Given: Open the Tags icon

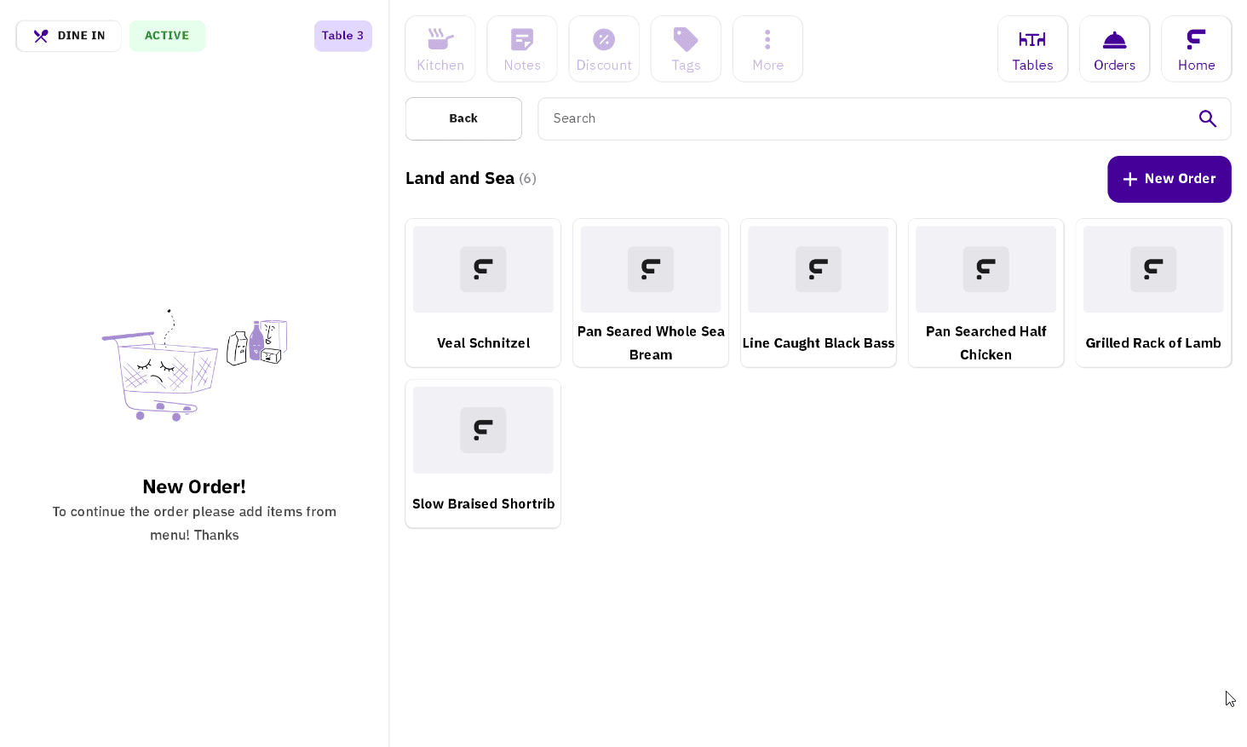Looking at the screenshot, I should [x=685, y=49].
